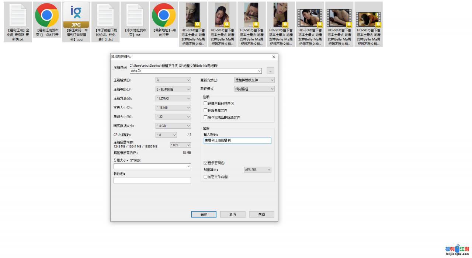
Task: Click the archive path browse "..." button
Action: tap(270, 71)
